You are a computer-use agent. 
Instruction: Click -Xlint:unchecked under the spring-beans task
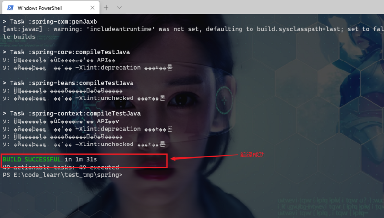(x=104, y=98)
